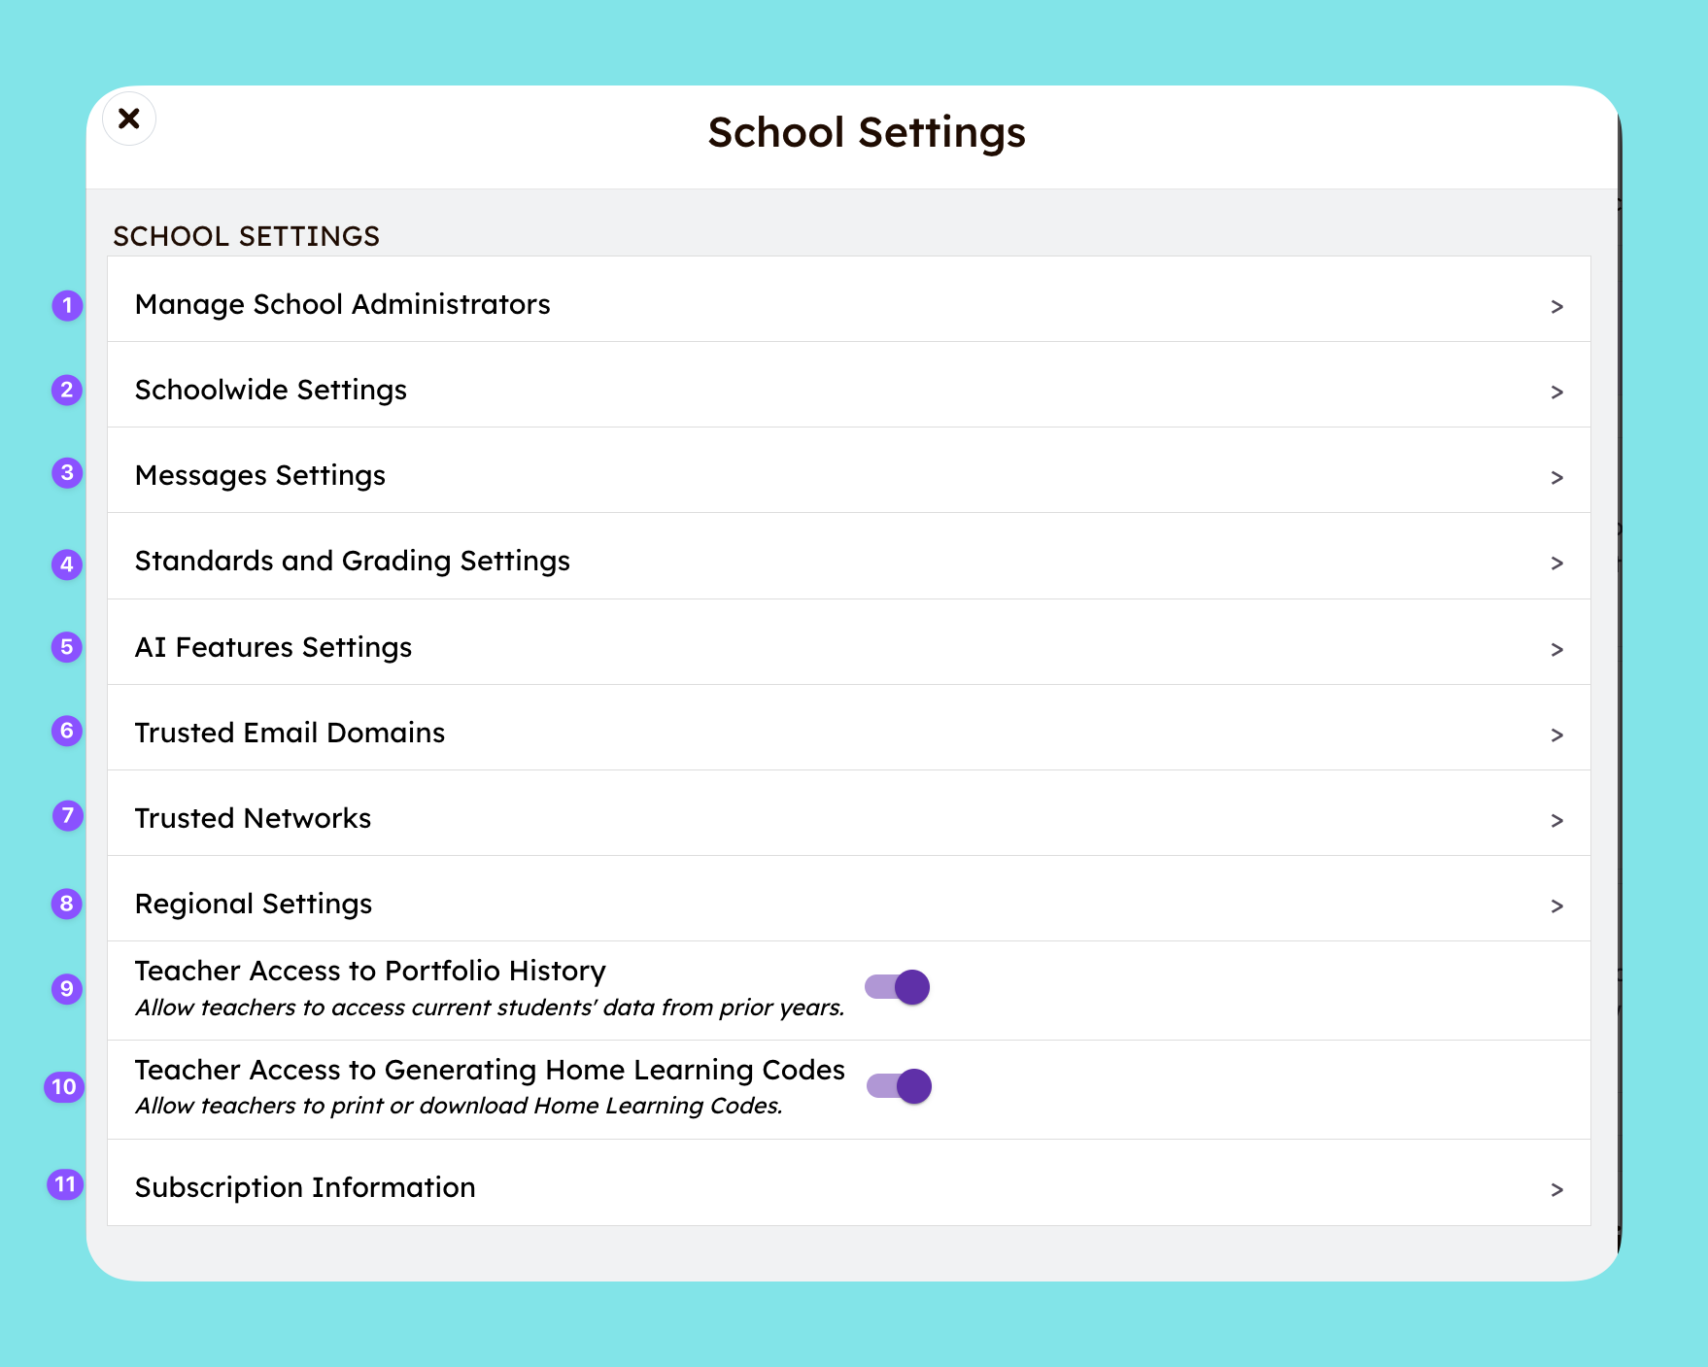Turn off Teacher Access to Generating Home Learning Codes
Screen dimensions: 1708x1367
899,1085
